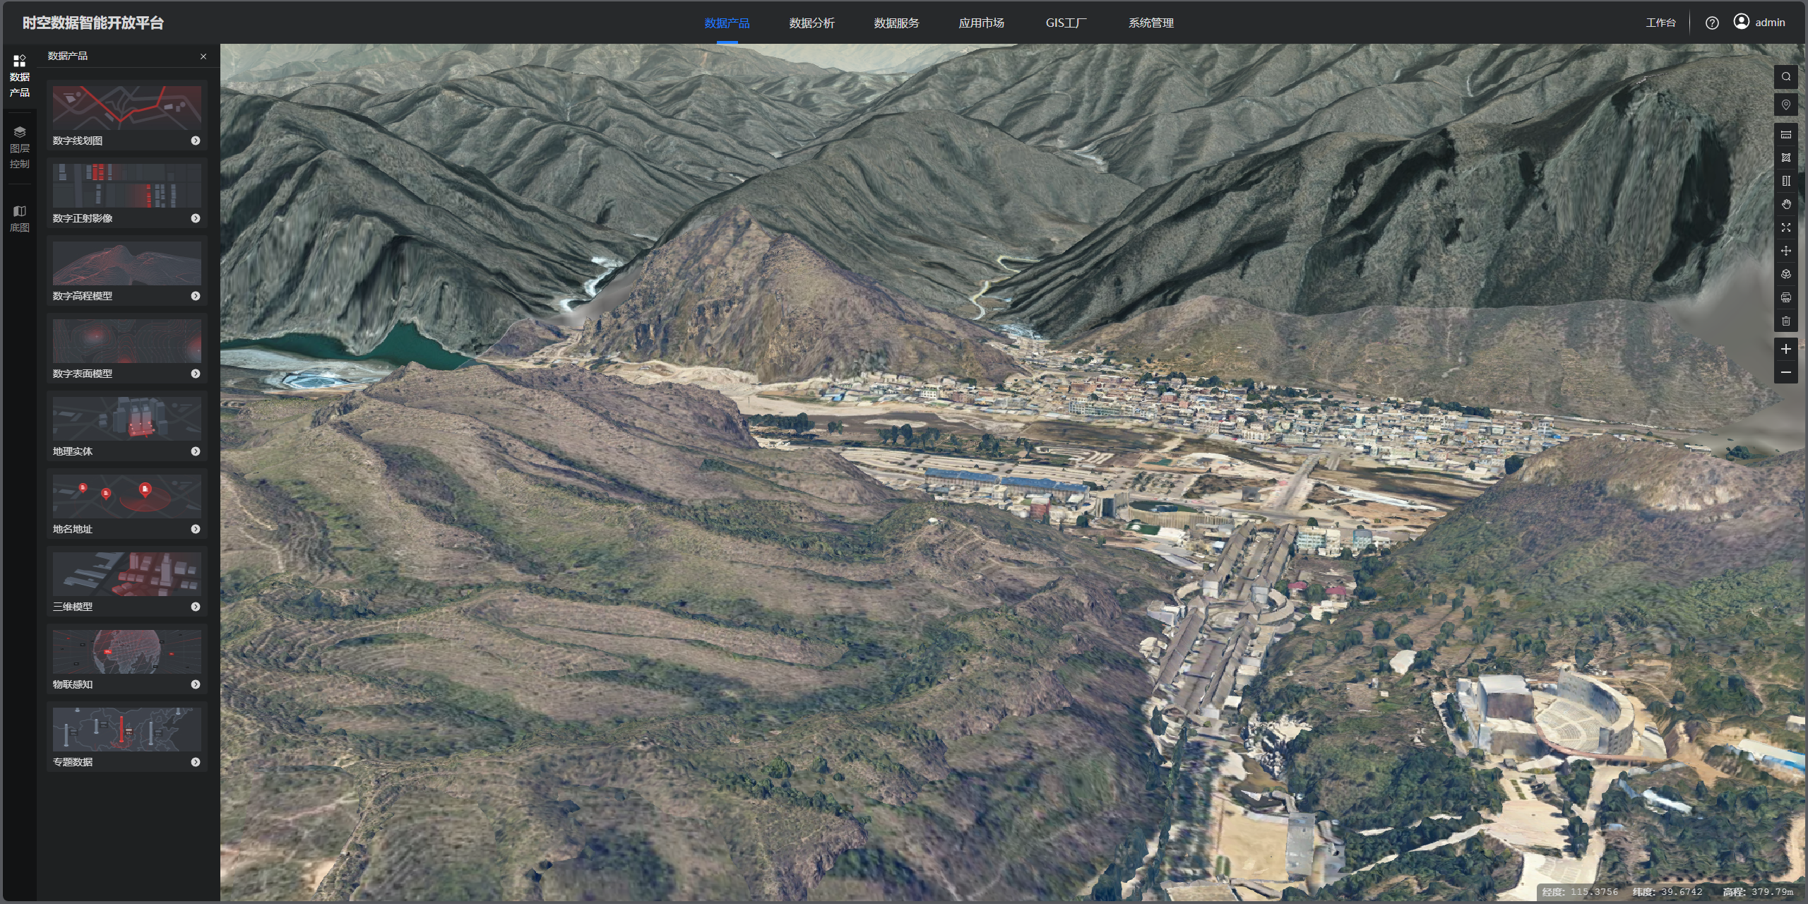Click the 3D cube rotate icon
Screen dimensions: 1808x904
pos(1785,274)
